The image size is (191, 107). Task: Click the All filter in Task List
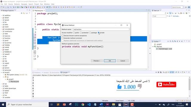point(170,16)
